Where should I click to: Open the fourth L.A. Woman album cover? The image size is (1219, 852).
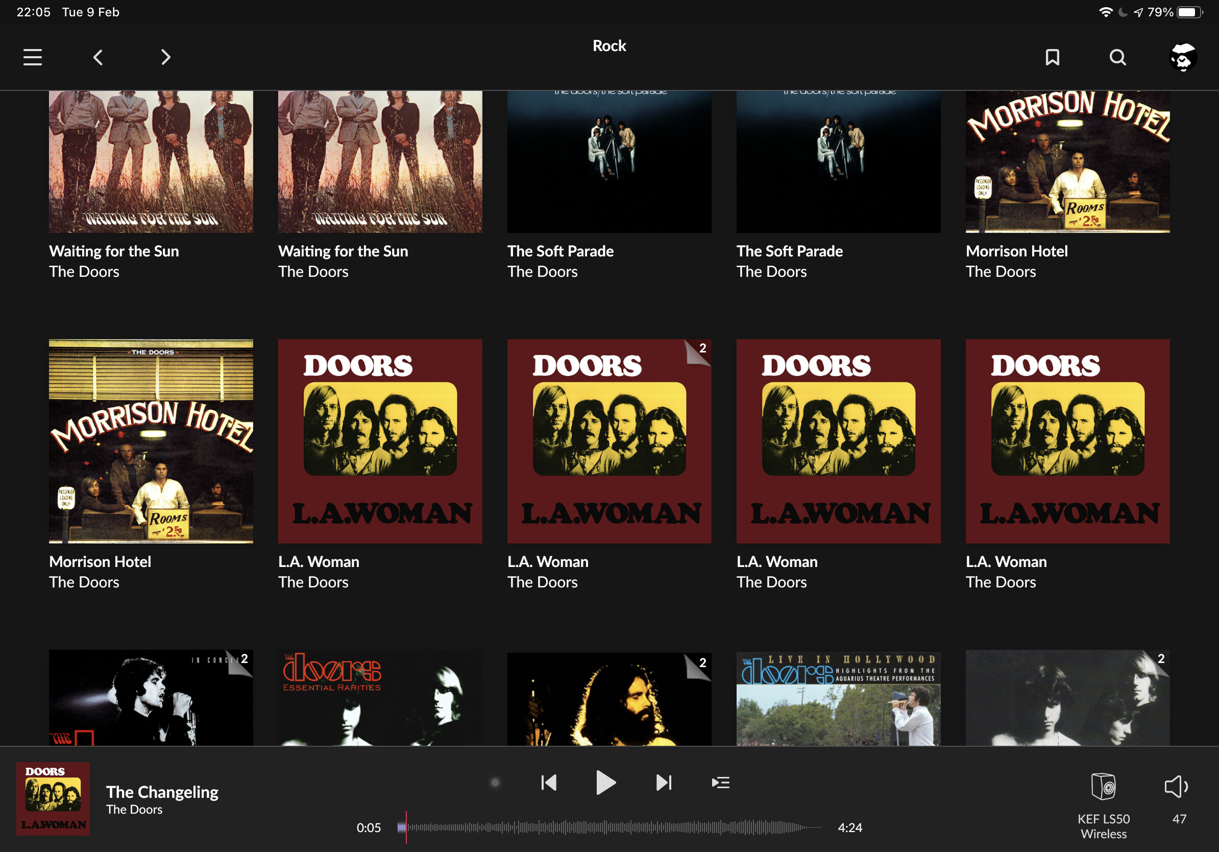[1068, 441]
